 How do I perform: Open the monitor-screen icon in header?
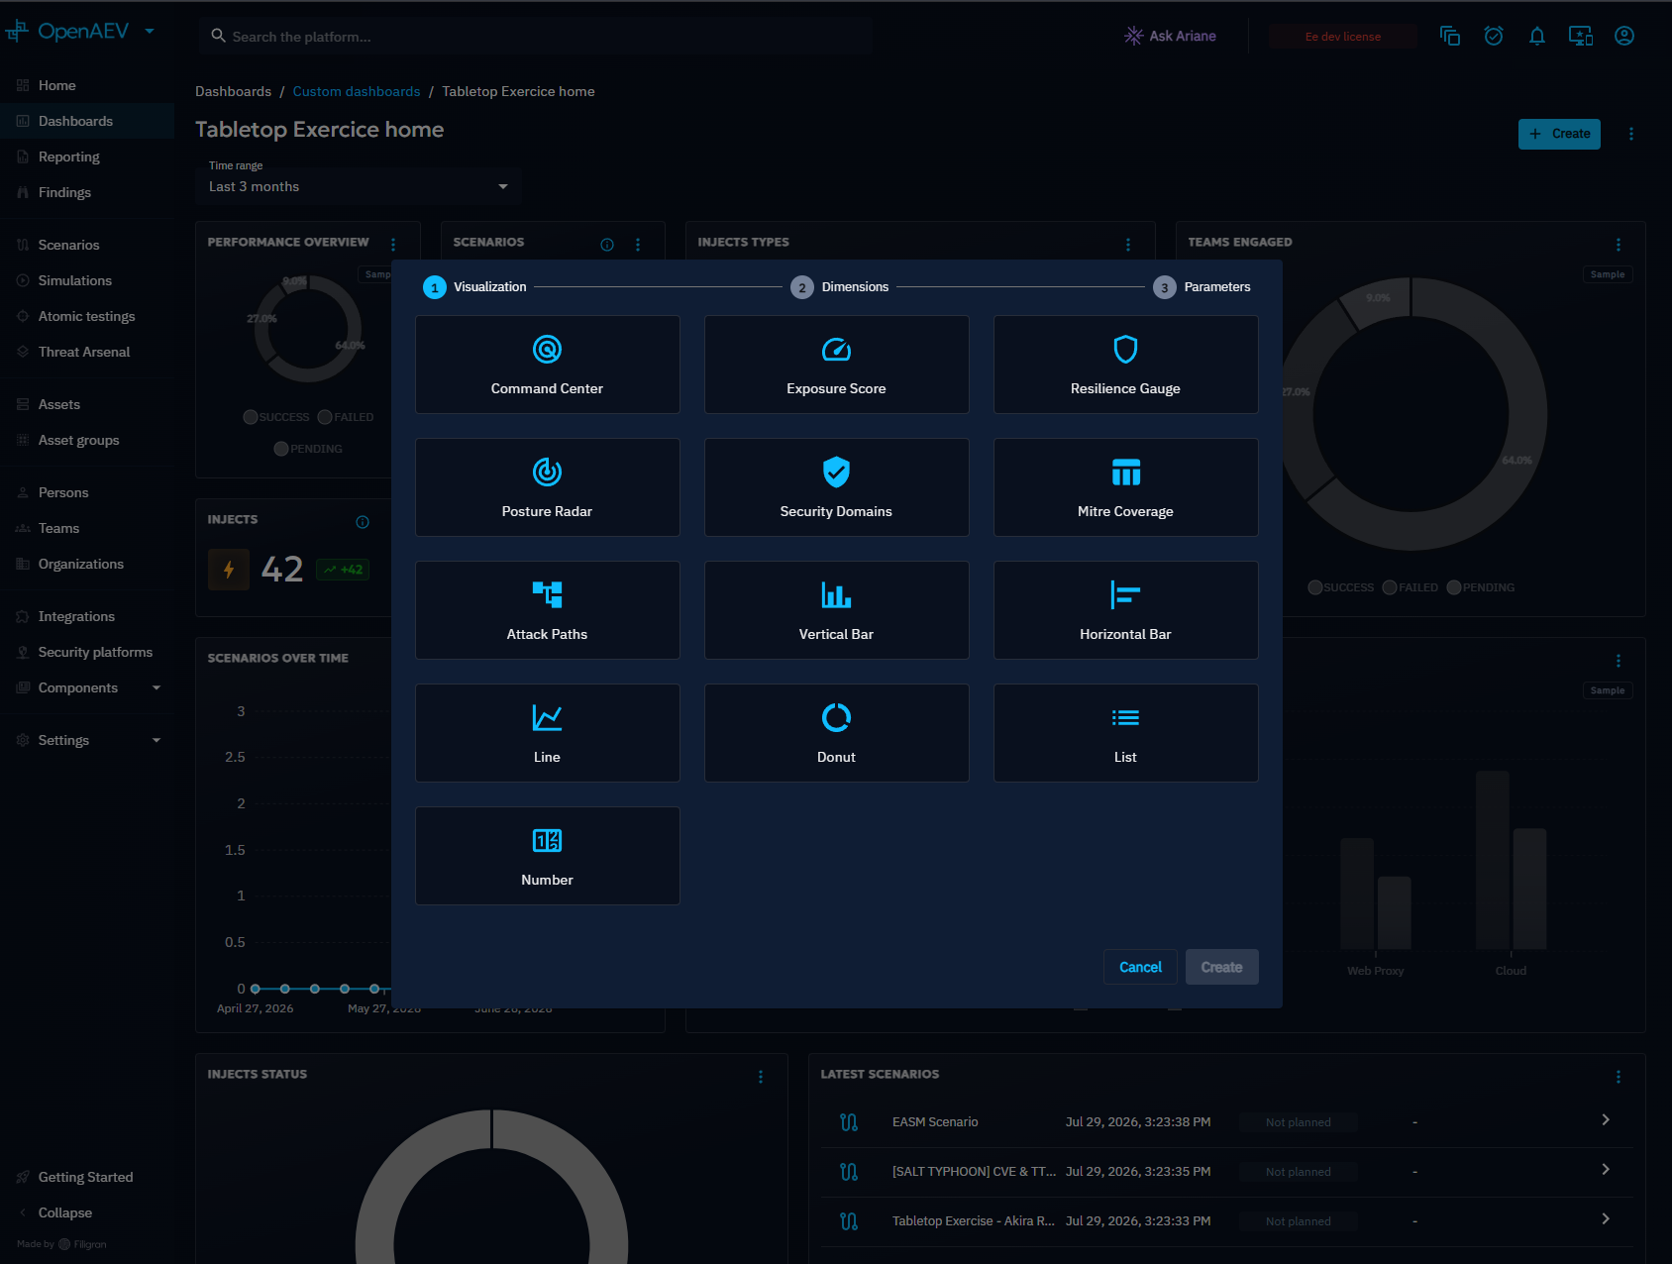[1581, 37]
